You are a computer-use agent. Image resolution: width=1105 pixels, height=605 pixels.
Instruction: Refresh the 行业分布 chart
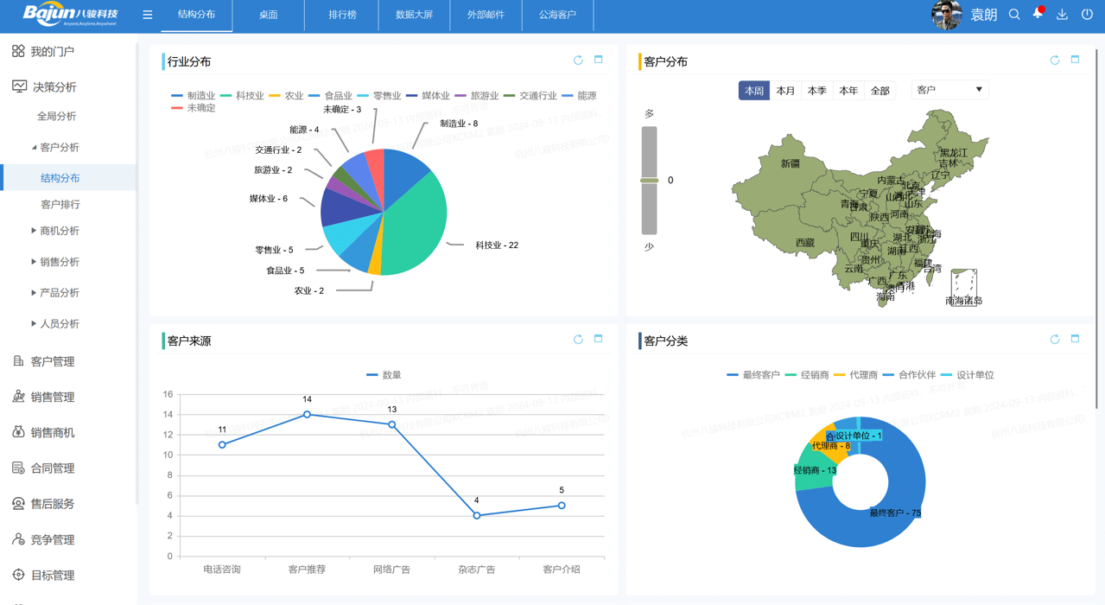tap(578, 60)
